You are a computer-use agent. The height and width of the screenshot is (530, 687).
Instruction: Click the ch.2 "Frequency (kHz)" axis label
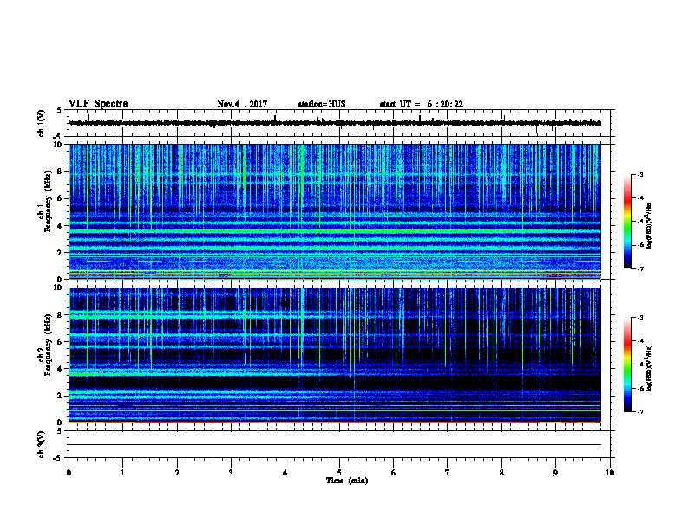48,345
